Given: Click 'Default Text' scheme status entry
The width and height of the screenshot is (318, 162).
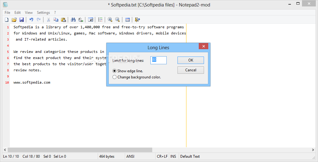Looking at the screenshot, I should click(190, 156).
